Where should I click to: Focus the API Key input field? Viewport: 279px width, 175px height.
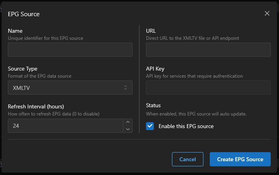coord(208,87)
